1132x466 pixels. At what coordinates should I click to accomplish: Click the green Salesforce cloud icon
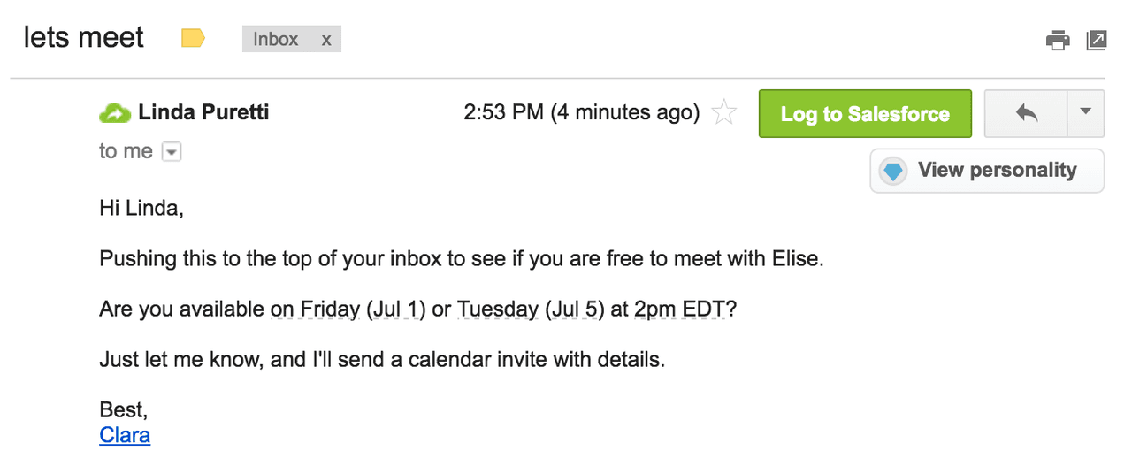coord(115,113)
